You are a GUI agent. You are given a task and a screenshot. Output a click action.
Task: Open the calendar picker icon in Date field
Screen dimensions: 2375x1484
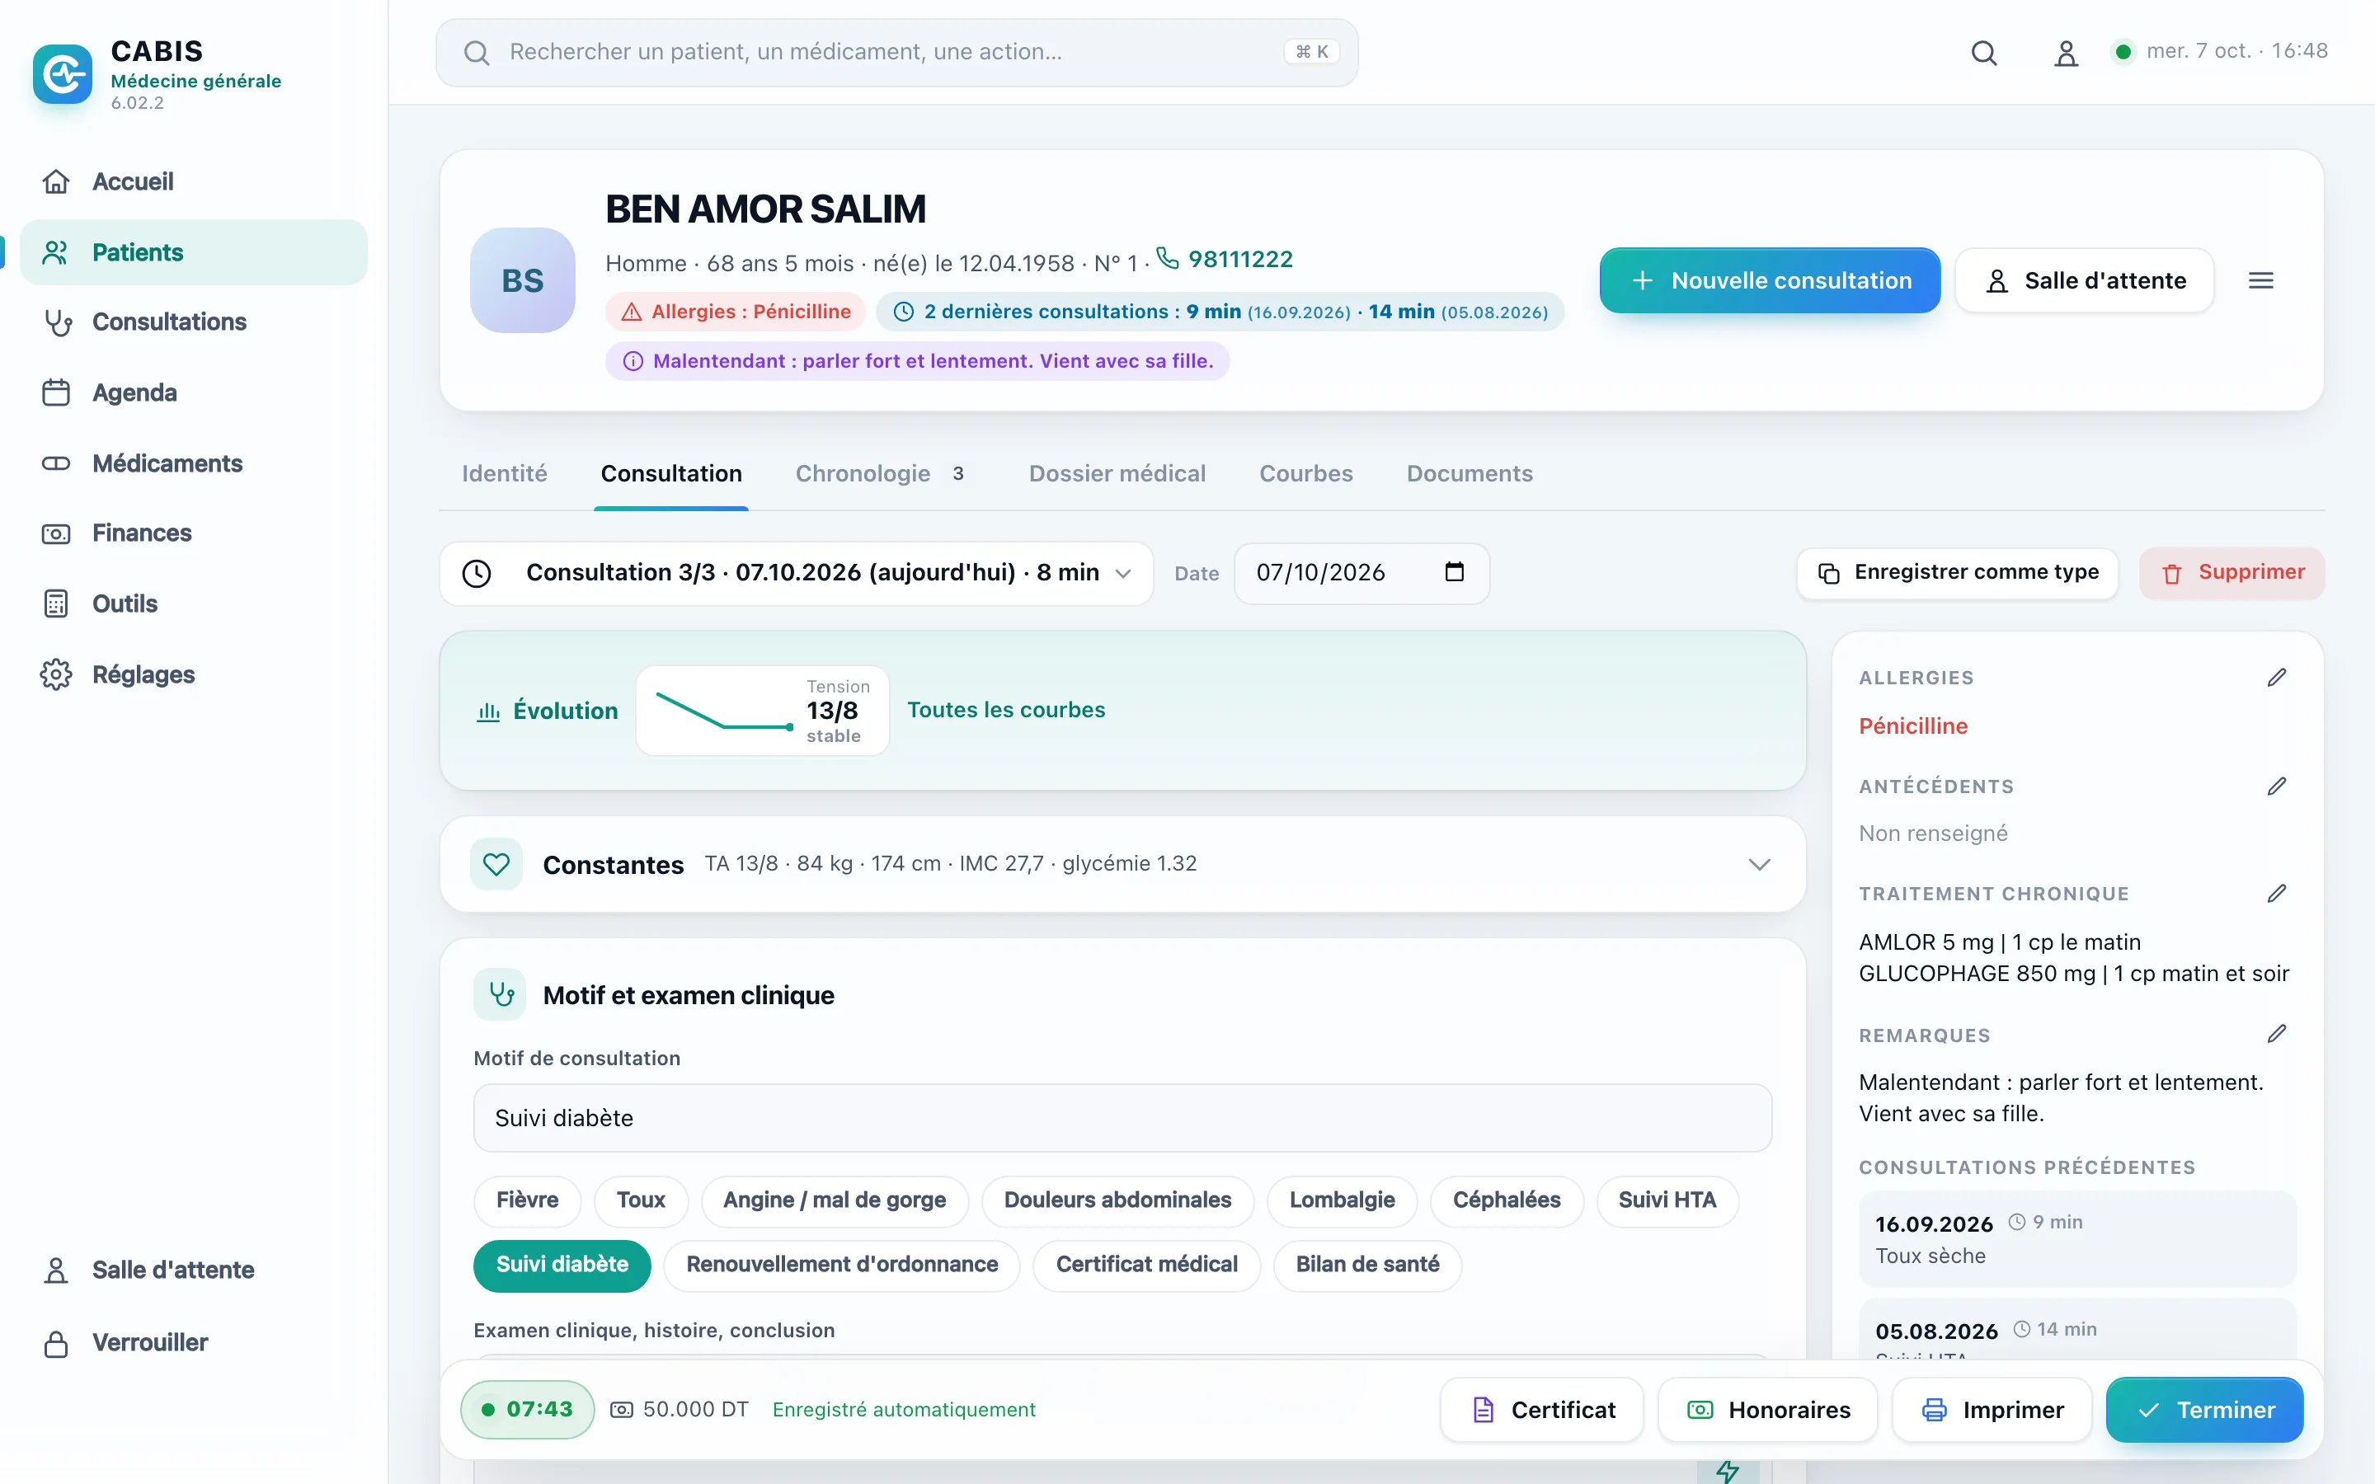pos(1455,571)
